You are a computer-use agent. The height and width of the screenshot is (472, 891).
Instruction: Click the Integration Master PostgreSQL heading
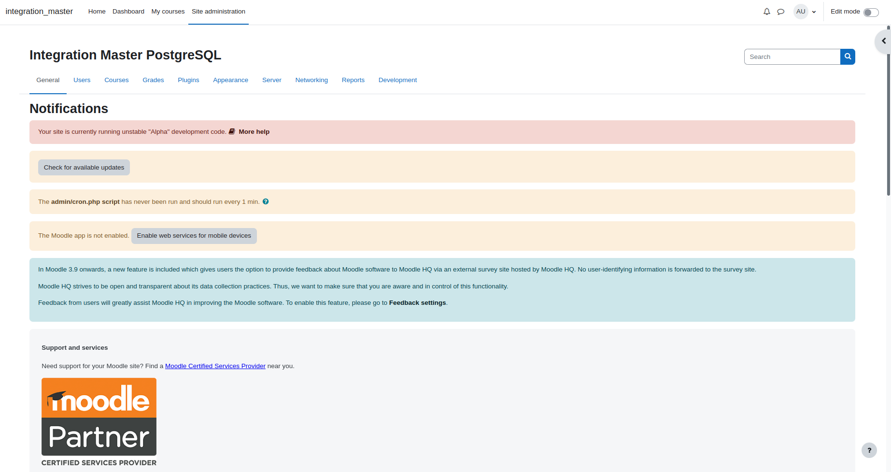pyautogui.click(x=126, y=55)
